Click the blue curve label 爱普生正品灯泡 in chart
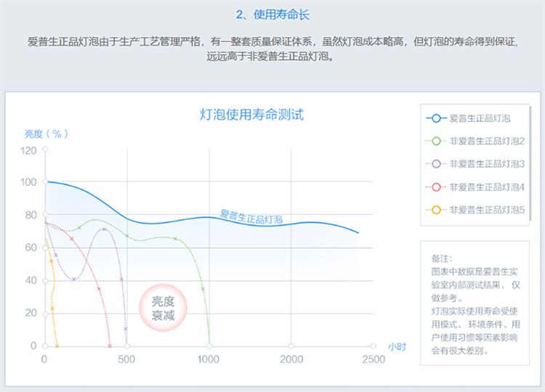 tap(251, 217)
